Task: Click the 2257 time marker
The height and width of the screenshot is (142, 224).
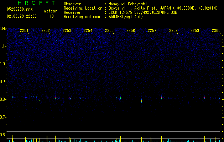Action: pyautogui.click(x=152, y=31)
